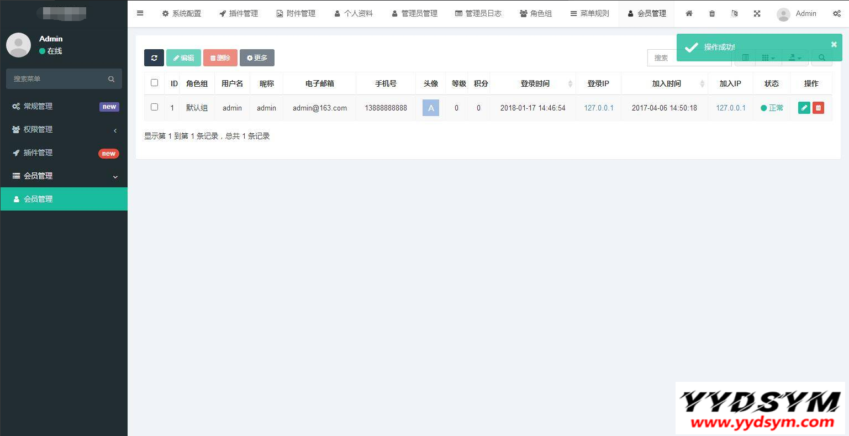The height and width of the screenshot is (436, 849).
Task: Sort by 加入时间 using its sort arrows
Action: click(x=703, y=83)
